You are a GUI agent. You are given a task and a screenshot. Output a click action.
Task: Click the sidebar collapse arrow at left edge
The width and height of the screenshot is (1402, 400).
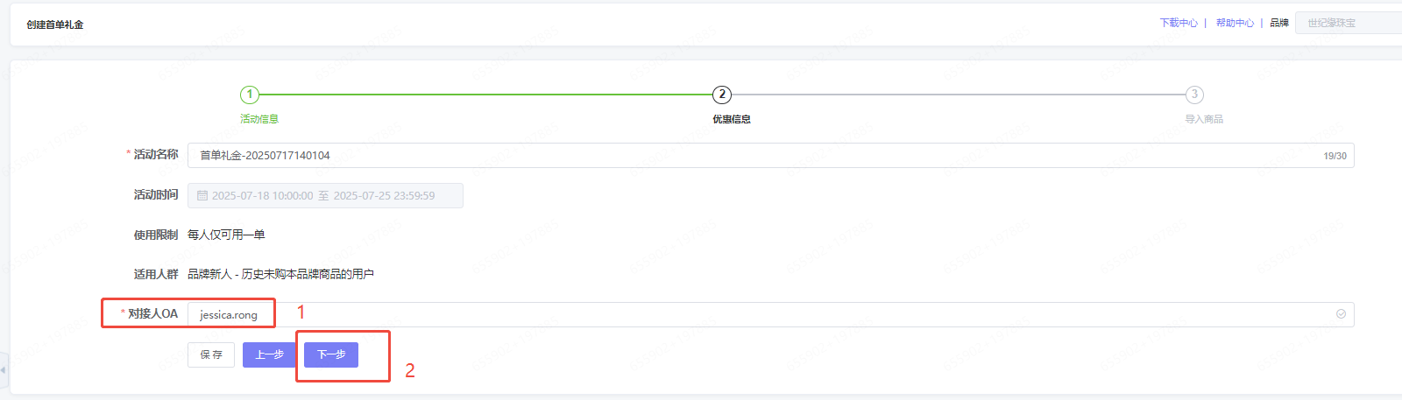coord(4,369)
